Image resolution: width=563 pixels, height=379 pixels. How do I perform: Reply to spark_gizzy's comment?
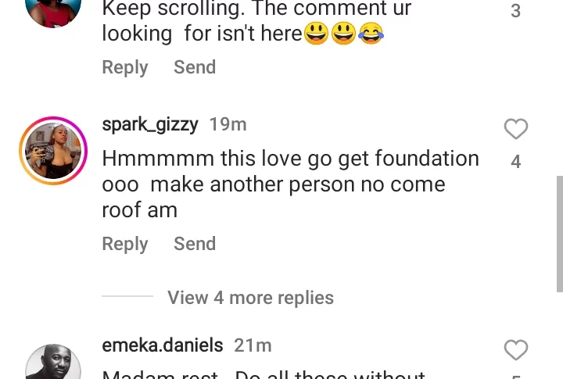coord(125,244)
